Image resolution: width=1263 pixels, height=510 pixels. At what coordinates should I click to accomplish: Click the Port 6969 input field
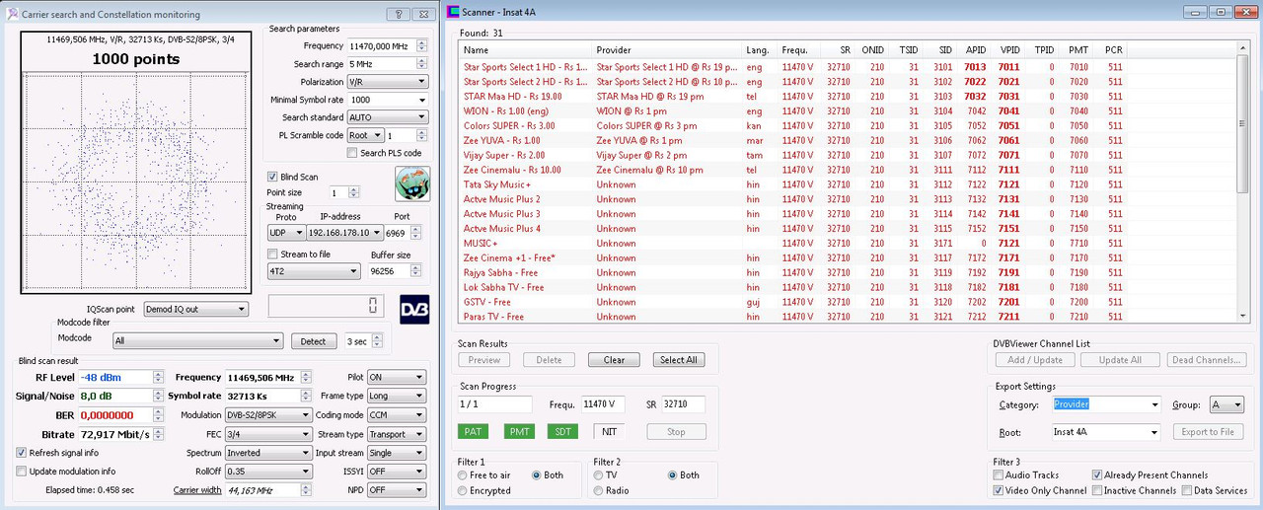397,233
